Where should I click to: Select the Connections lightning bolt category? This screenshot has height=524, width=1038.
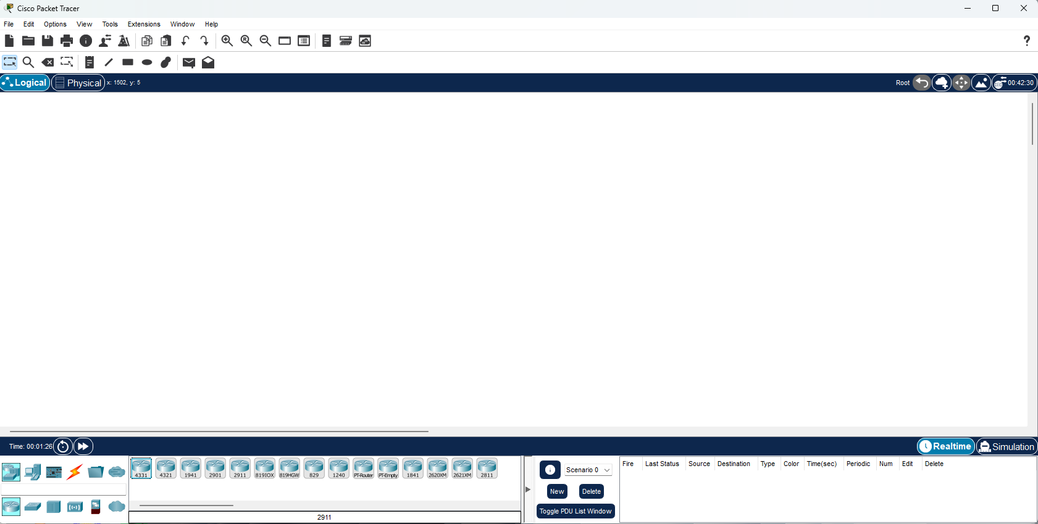click(x=75, y=472)
